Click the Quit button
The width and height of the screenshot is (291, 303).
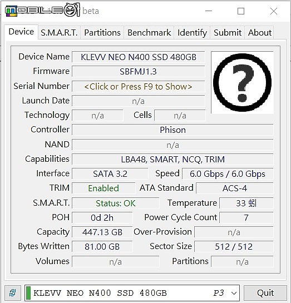click(265, 293)
